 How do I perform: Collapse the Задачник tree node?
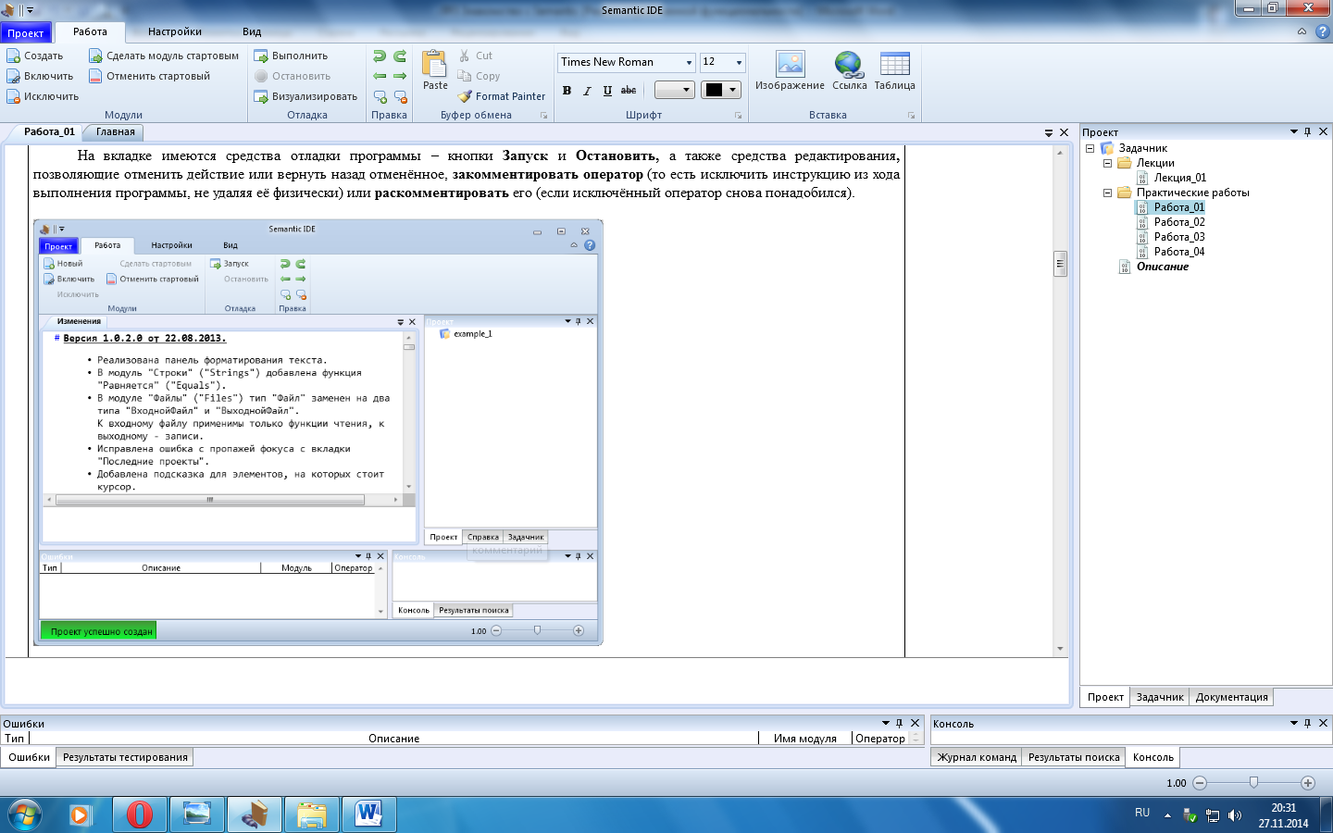(1090, 148)
